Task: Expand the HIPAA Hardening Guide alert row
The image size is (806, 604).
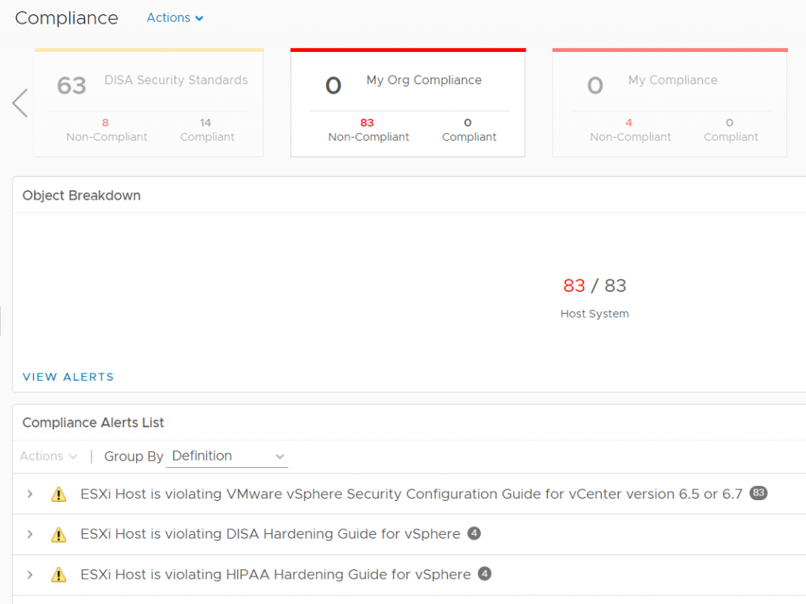Action: pos(30,574)
